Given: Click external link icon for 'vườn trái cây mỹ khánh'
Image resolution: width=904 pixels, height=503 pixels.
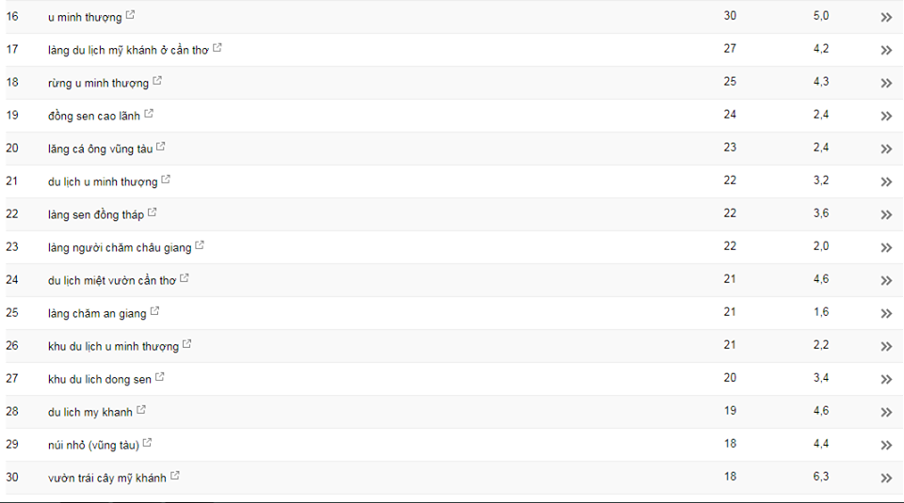Looking at the screenshot, I should point(175,476).
